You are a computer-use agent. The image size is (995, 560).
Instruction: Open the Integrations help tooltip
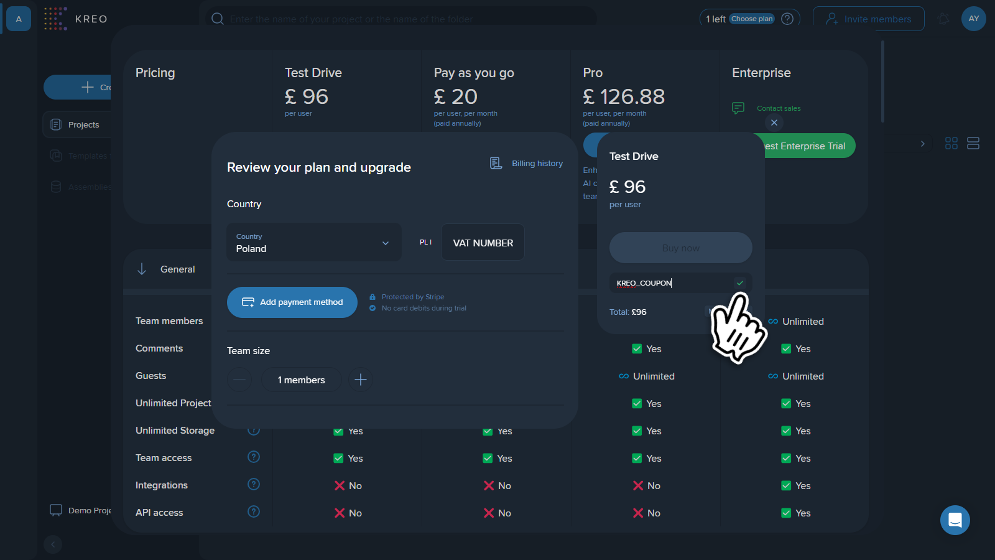coord(254,484)
